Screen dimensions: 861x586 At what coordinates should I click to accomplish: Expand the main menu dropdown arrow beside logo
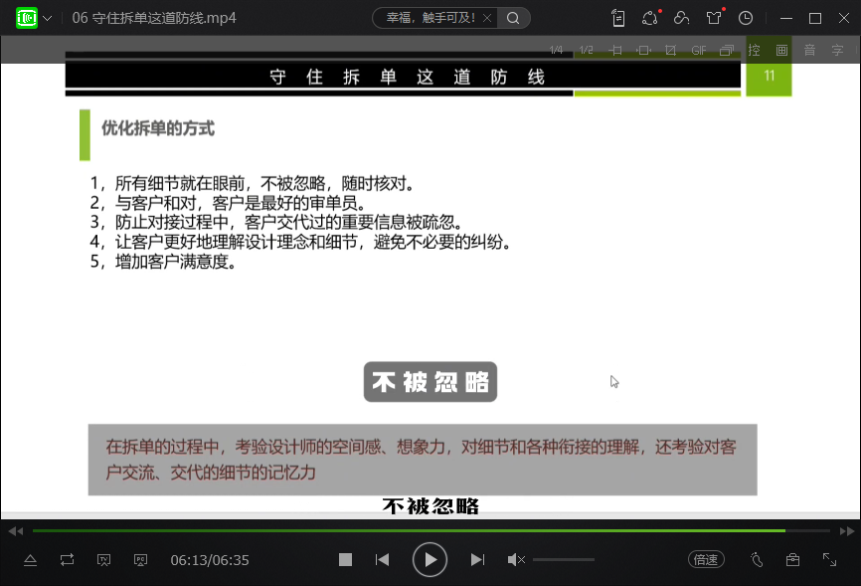click(48, 18)
